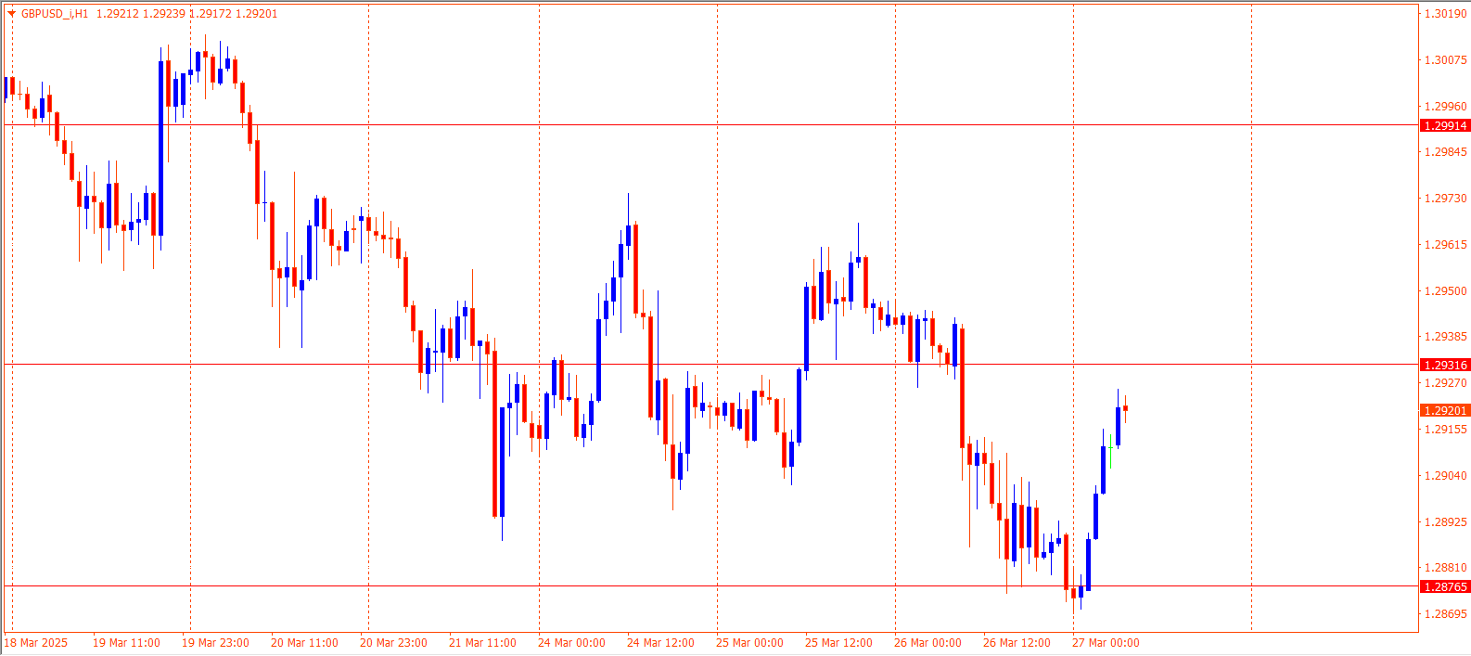Click the 1.28810 price axis label

point(1446,568)
